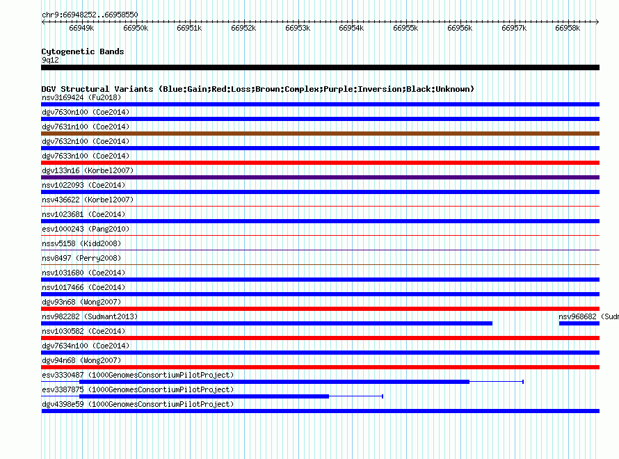Click the 66949k ruler position label
The width and height of the screenshot is (619, 459).
[81, 28]
